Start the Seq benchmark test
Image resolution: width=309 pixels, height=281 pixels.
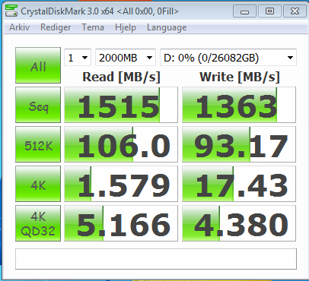[x=38, y=105]
